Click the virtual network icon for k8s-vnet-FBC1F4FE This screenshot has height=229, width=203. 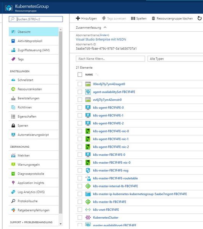click(x=88, y=210)
